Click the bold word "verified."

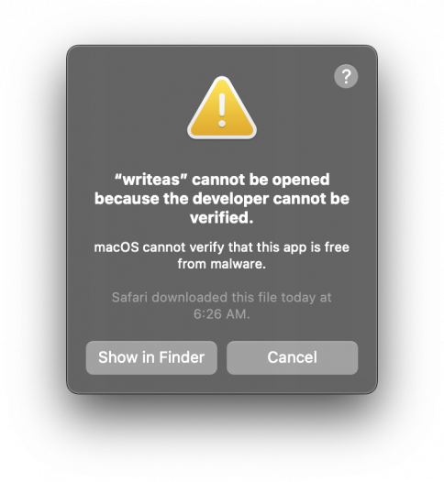pyautogui.click(x=222, y=218)
